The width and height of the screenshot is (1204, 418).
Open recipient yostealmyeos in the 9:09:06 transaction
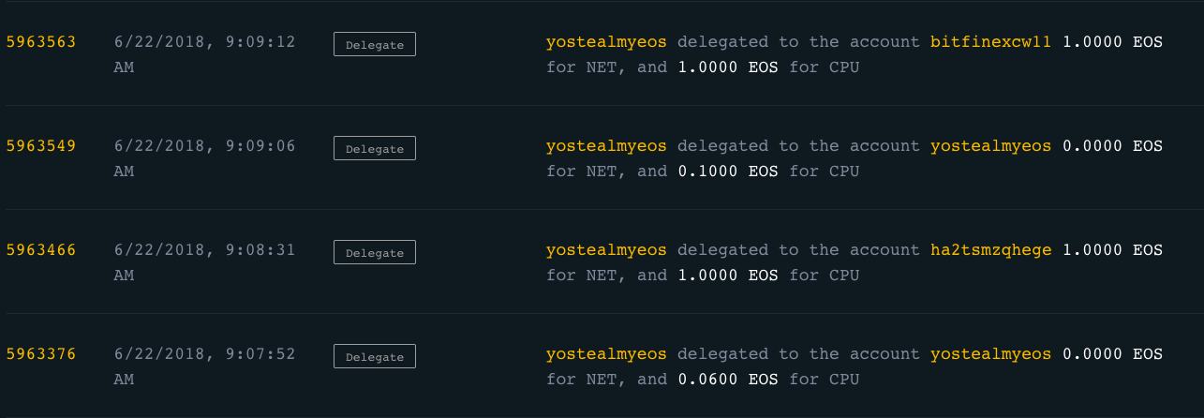pos(990,146)
